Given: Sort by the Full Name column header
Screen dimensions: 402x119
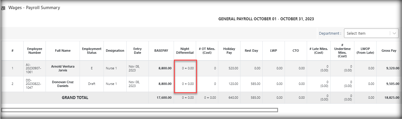Looking at the screenshot, I should pos(63,51).
